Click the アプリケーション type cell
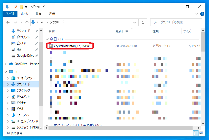Image resolution: width=209 pixels, height=140 pixels. pos(161,46)
